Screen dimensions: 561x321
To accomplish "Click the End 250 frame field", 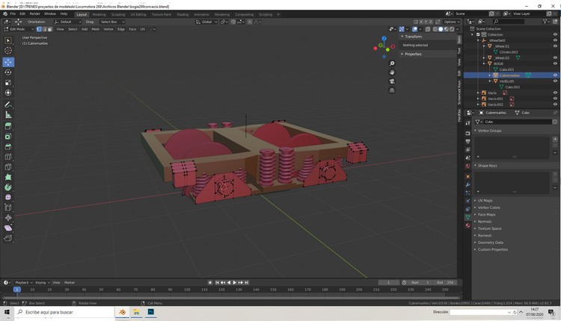I will coord(445,282).
